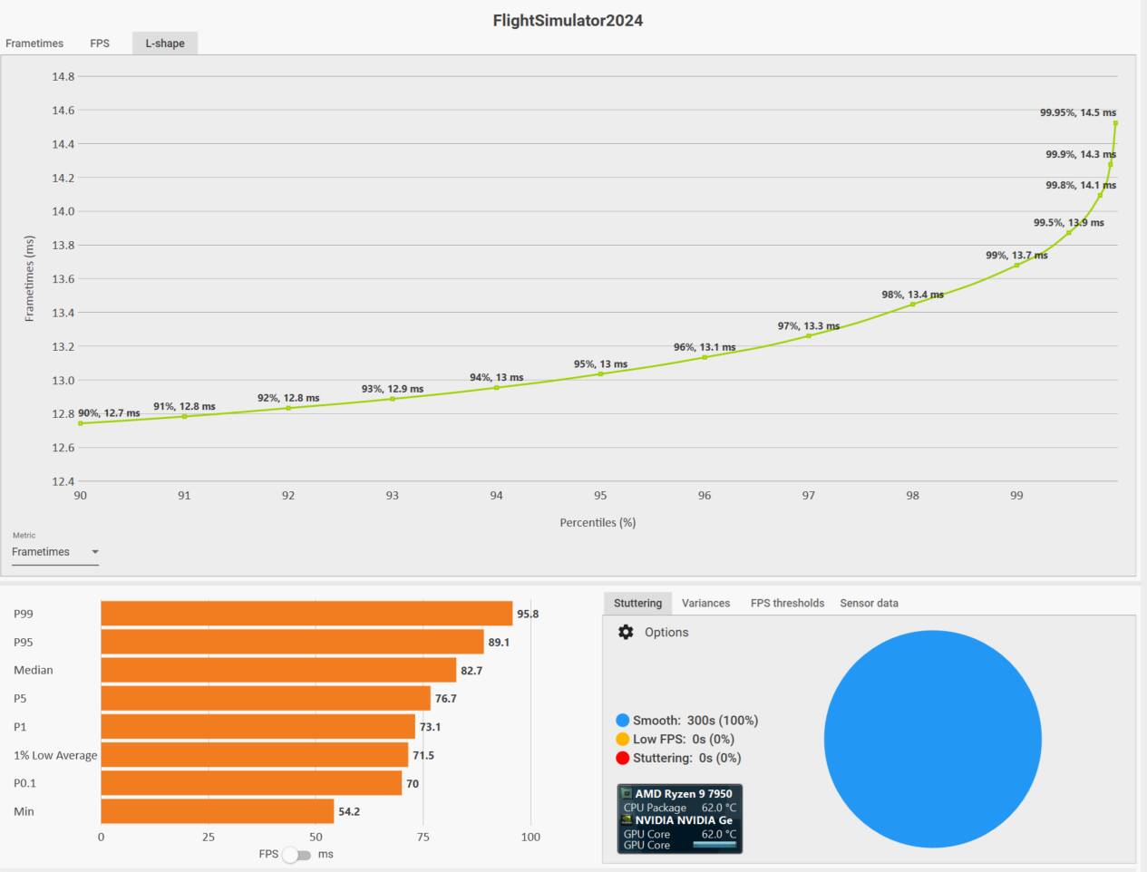Open the FPS thresholds tab
The height and width of the screenshot is (872, 1147).
pyautogui.click(x=787, y=603)
